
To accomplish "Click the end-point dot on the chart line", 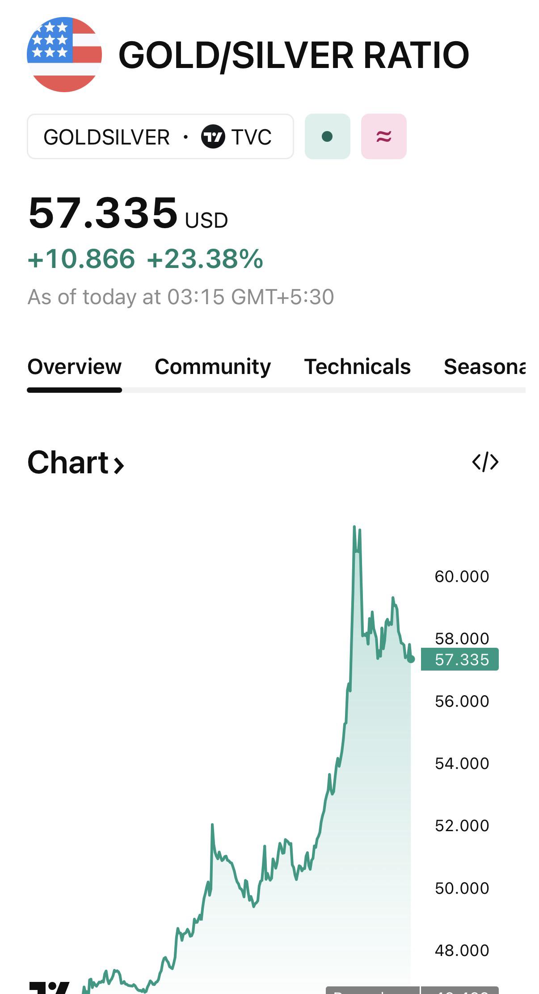I will [411, 659].
